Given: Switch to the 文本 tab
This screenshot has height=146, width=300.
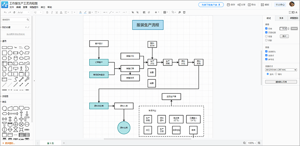Looking at the screenshot, I should [281, 18].
